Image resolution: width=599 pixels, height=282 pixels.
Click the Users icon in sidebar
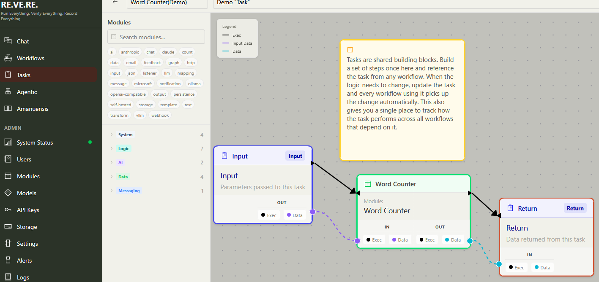pos(8,159)
